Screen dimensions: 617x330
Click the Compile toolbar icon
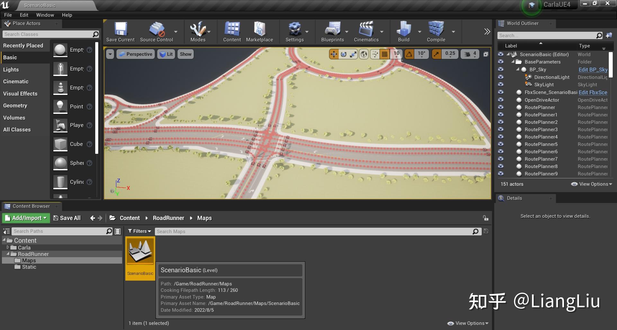(436, 32)
